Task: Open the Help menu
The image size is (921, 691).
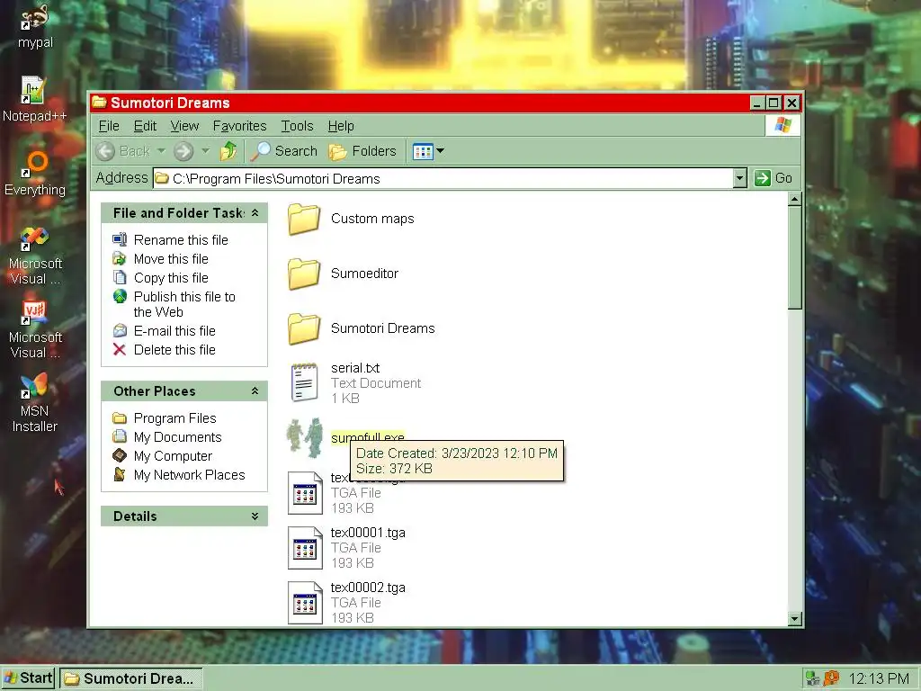Action: (341, 126)
